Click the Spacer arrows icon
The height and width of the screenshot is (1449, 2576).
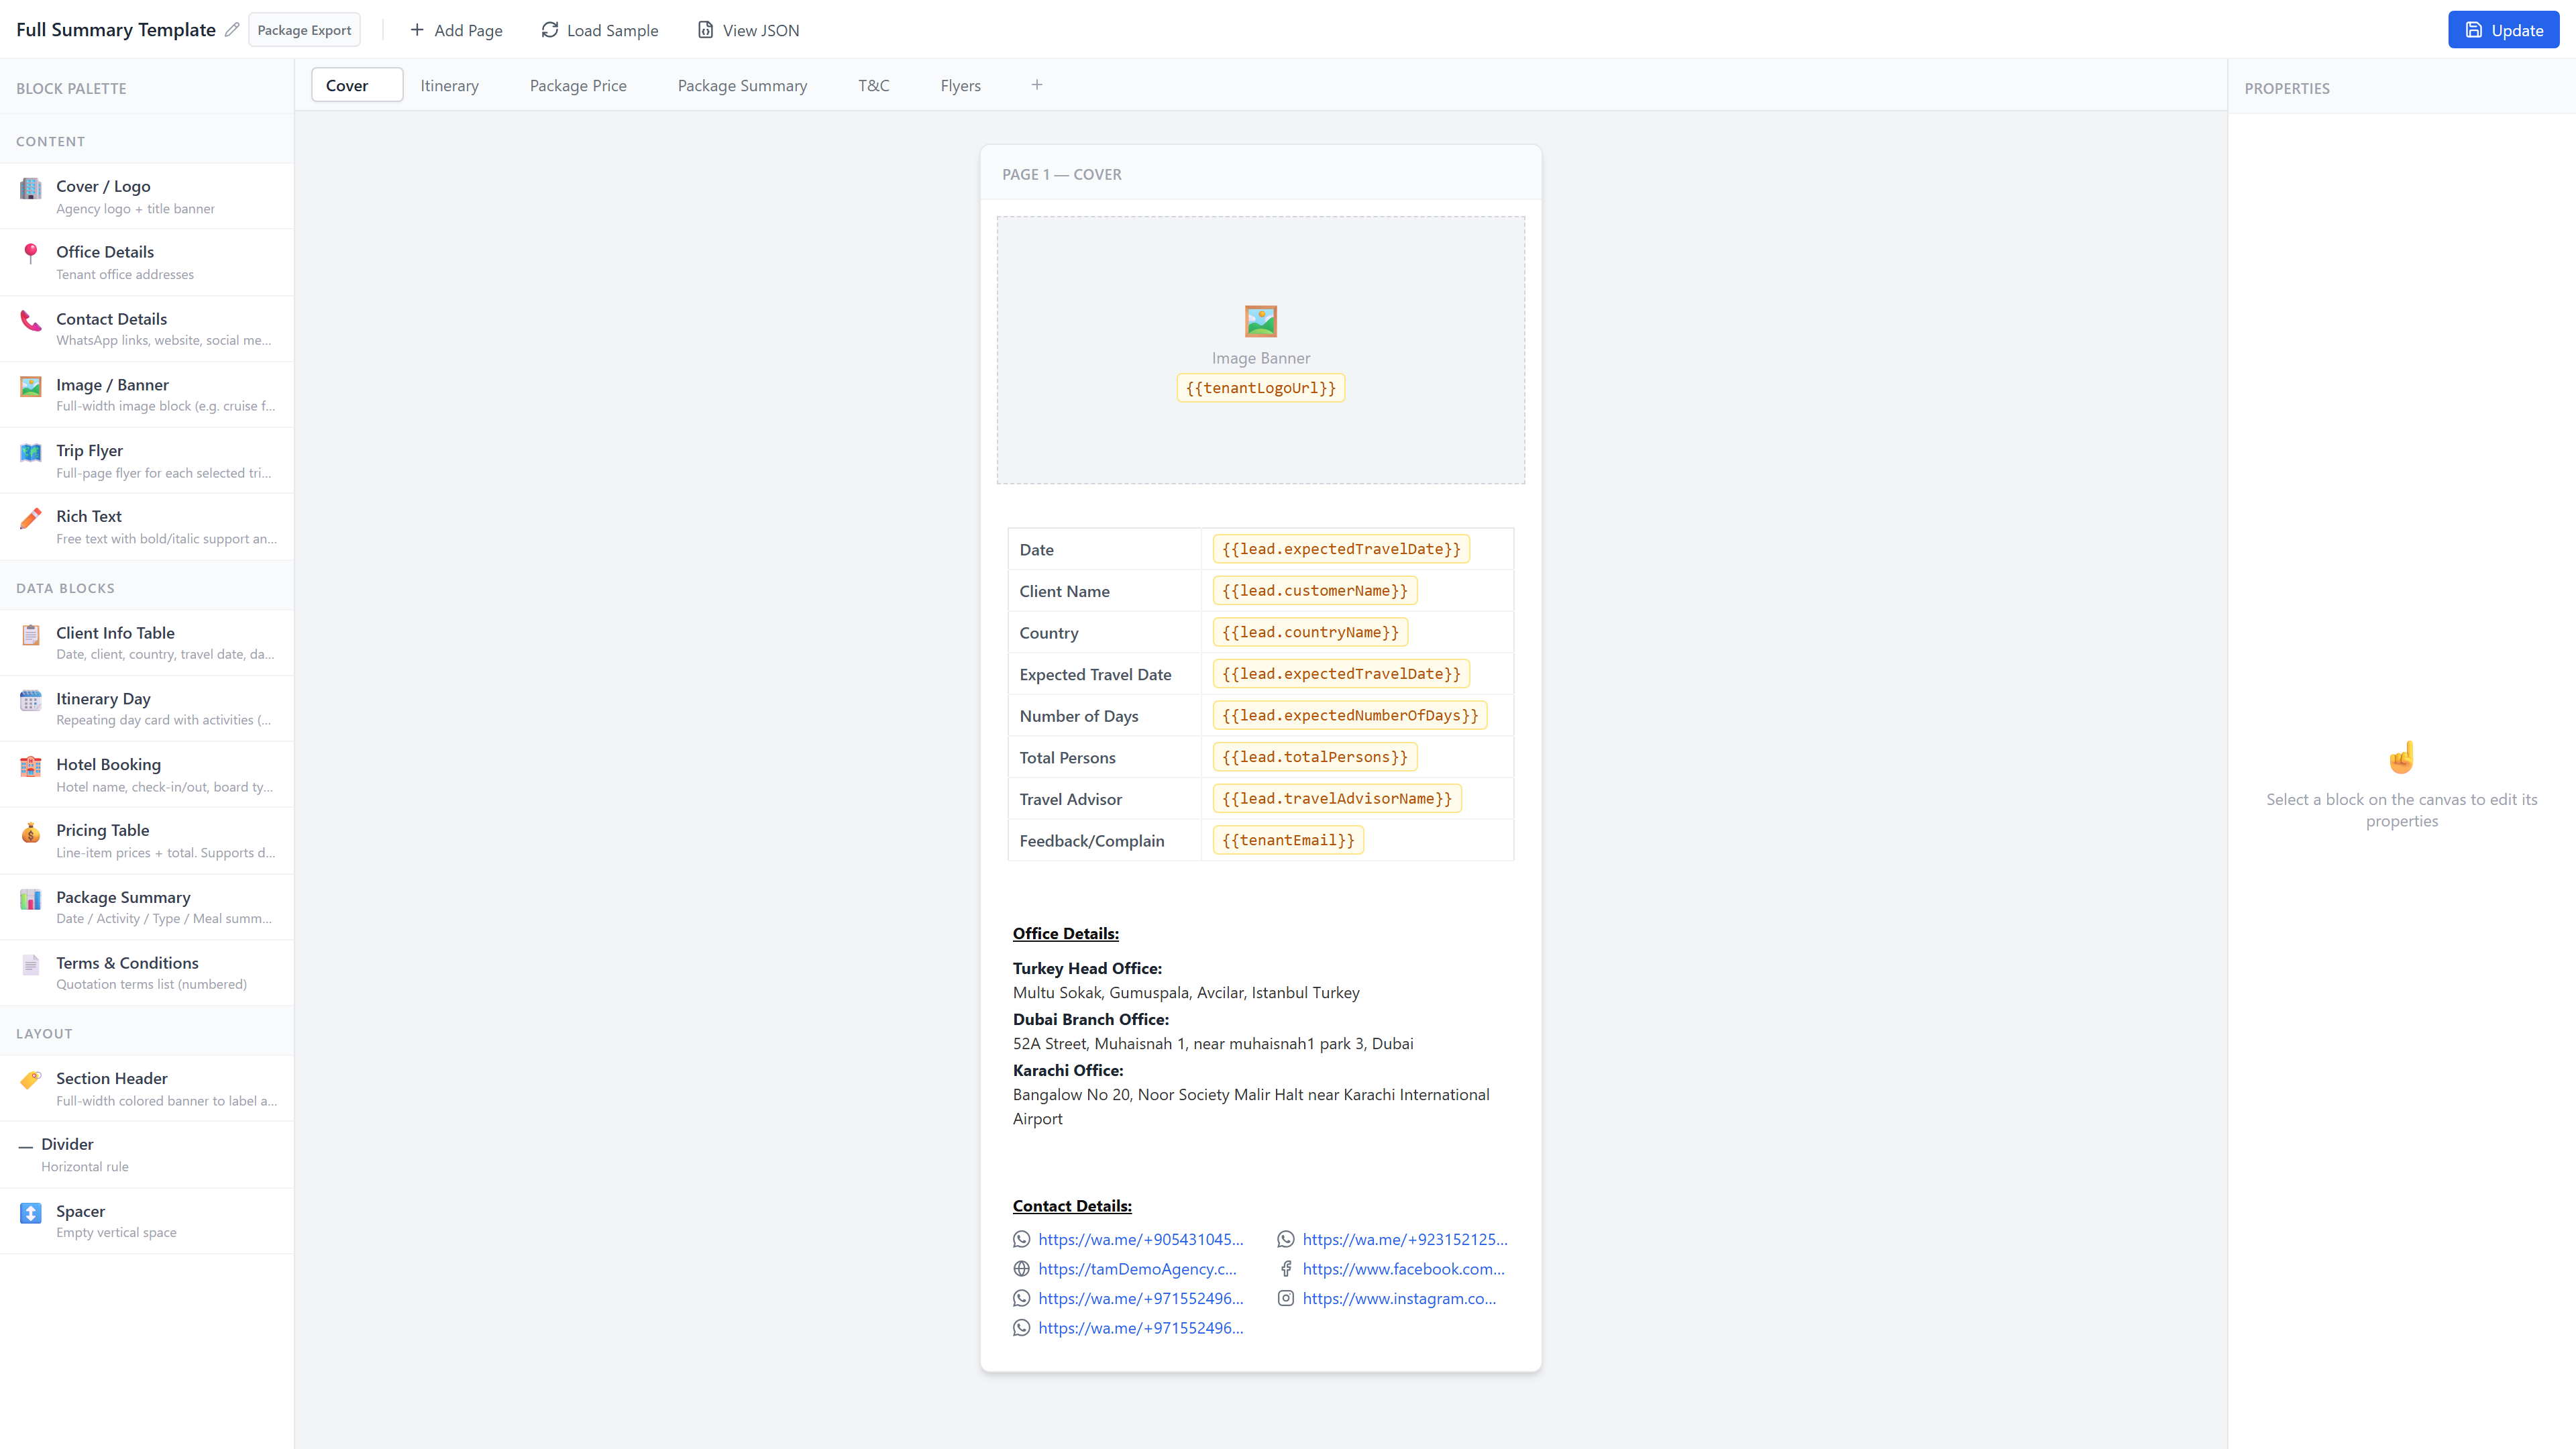(31, 1213)
